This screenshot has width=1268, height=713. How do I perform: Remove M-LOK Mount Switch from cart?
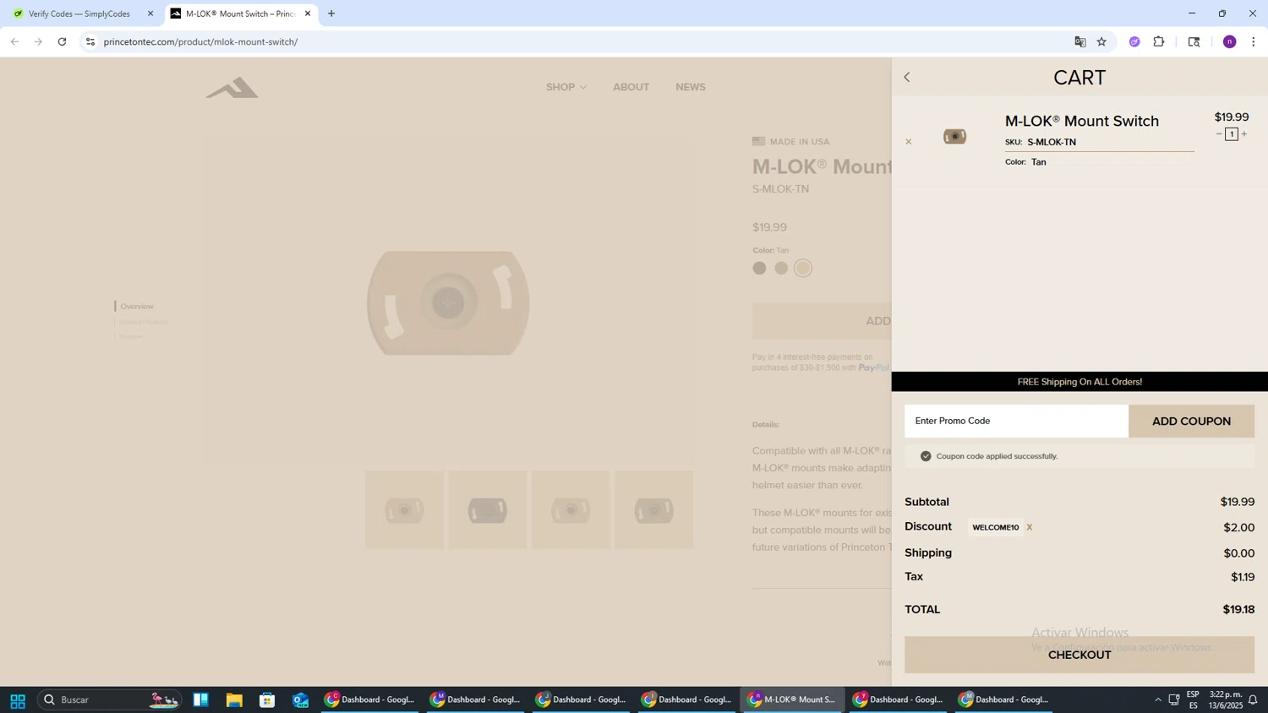[x=909, y=142]
